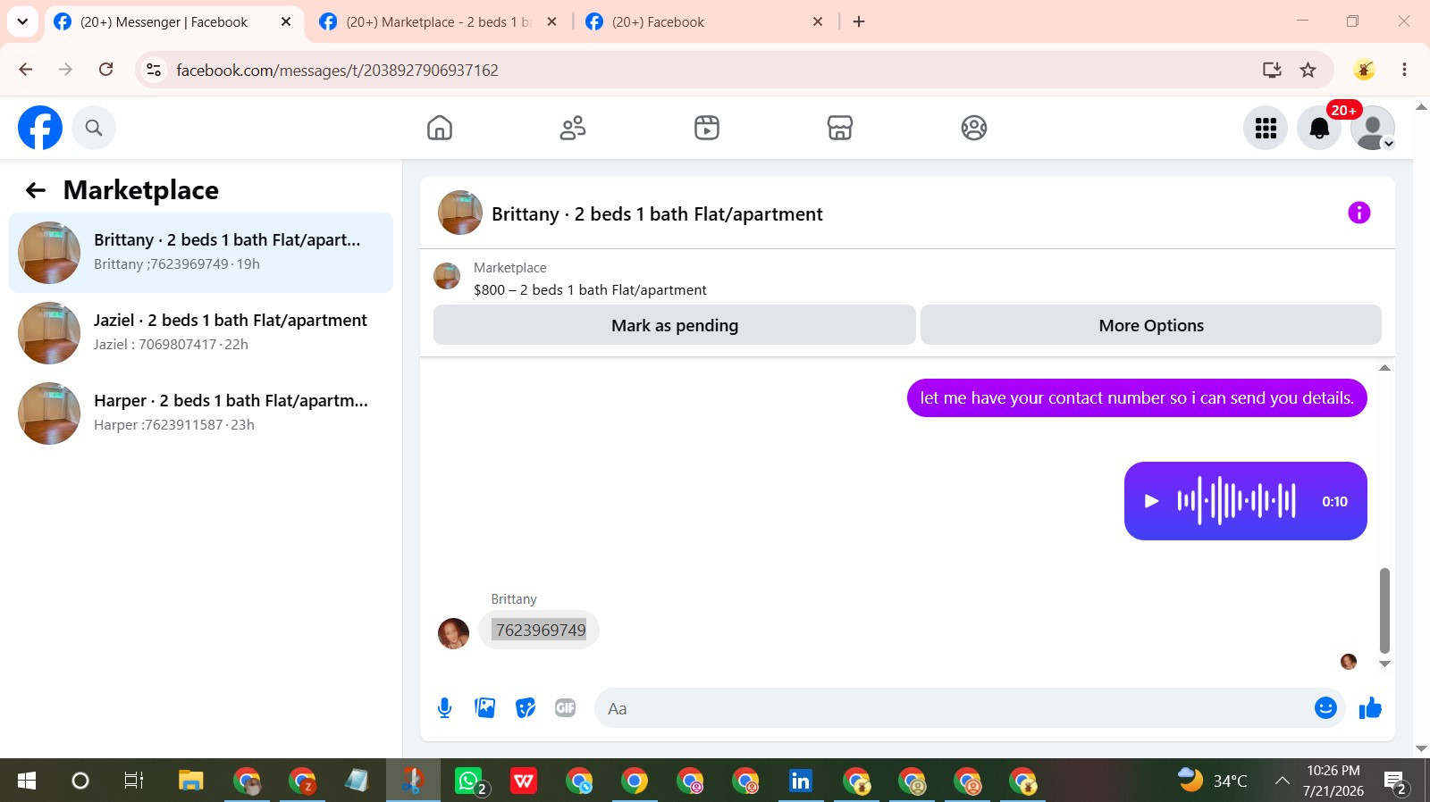1430x802 pixels.
Task: Open WhatsApp from the taskbar
Action: tap(469, 781)
